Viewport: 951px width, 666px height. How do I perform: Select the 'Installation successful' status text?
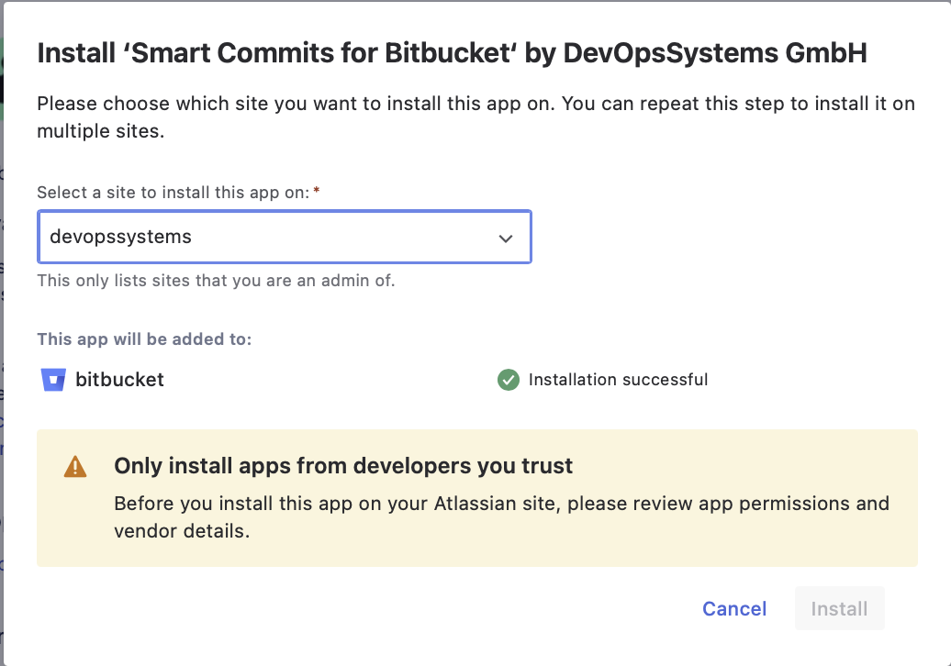[x=618, y=380]
